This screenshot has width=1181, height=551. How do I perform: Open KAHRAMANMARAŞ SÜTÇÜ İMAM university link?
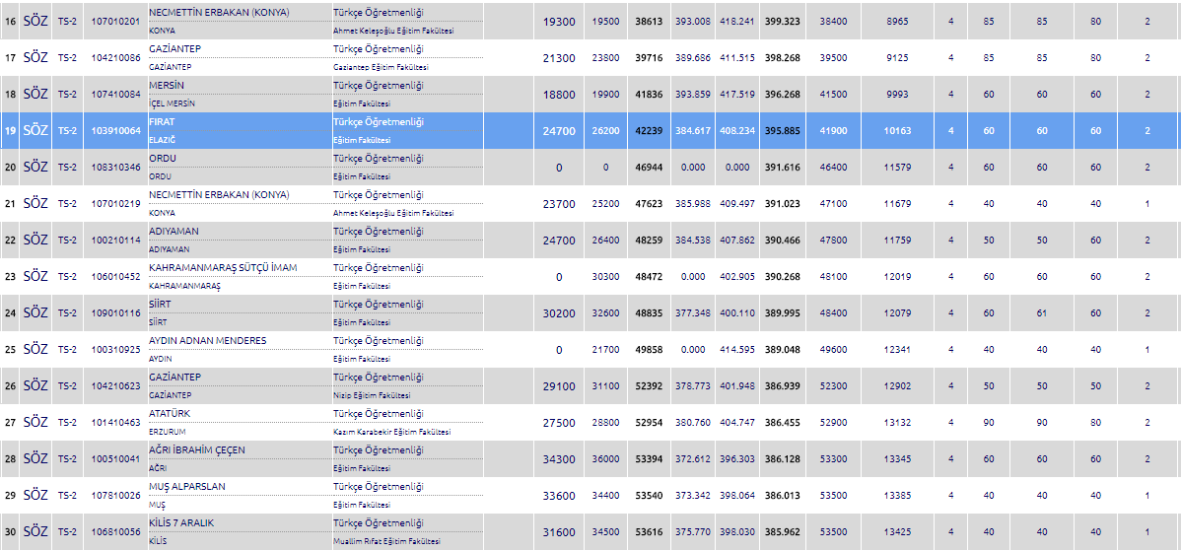pos(223,268)
